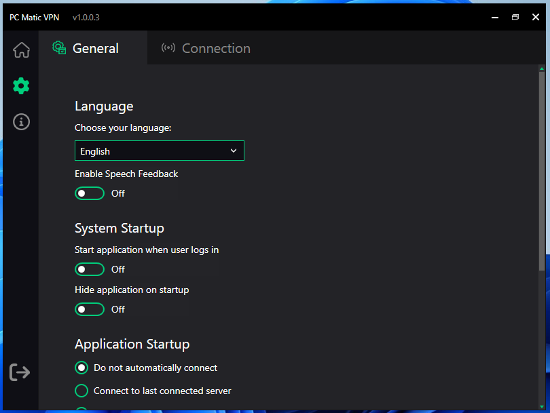The height and width of the screenshot is (413, 550).
Task: Click scrollbar down arrow
Action: [541, 406]
